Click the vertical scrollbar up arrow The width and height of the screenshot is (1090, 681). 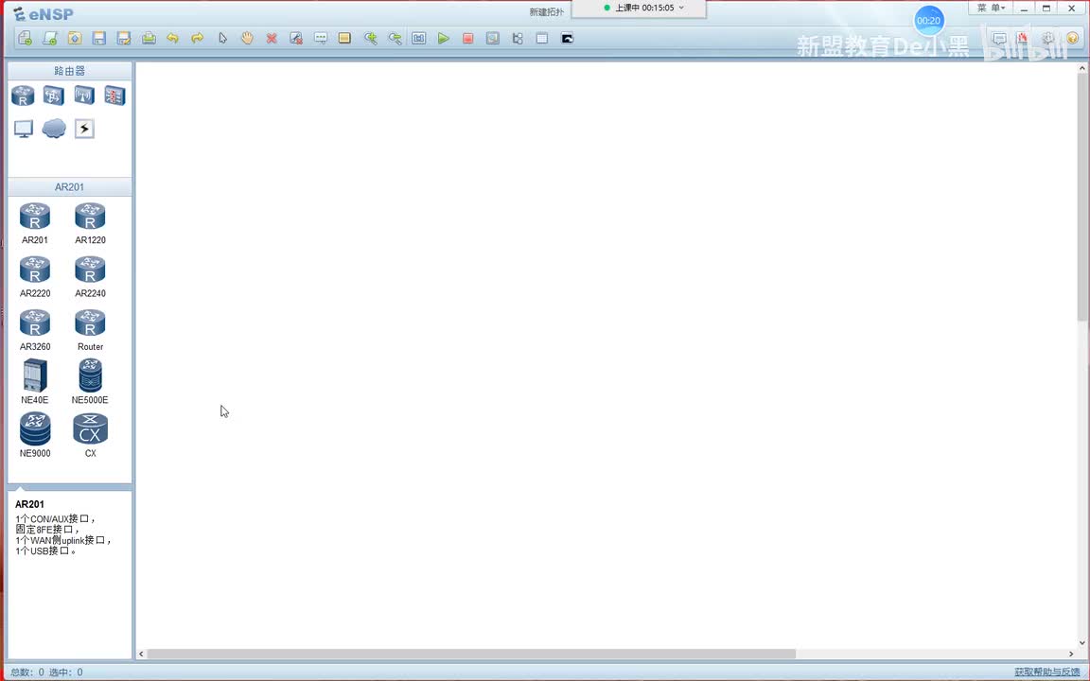(1082, 68)
